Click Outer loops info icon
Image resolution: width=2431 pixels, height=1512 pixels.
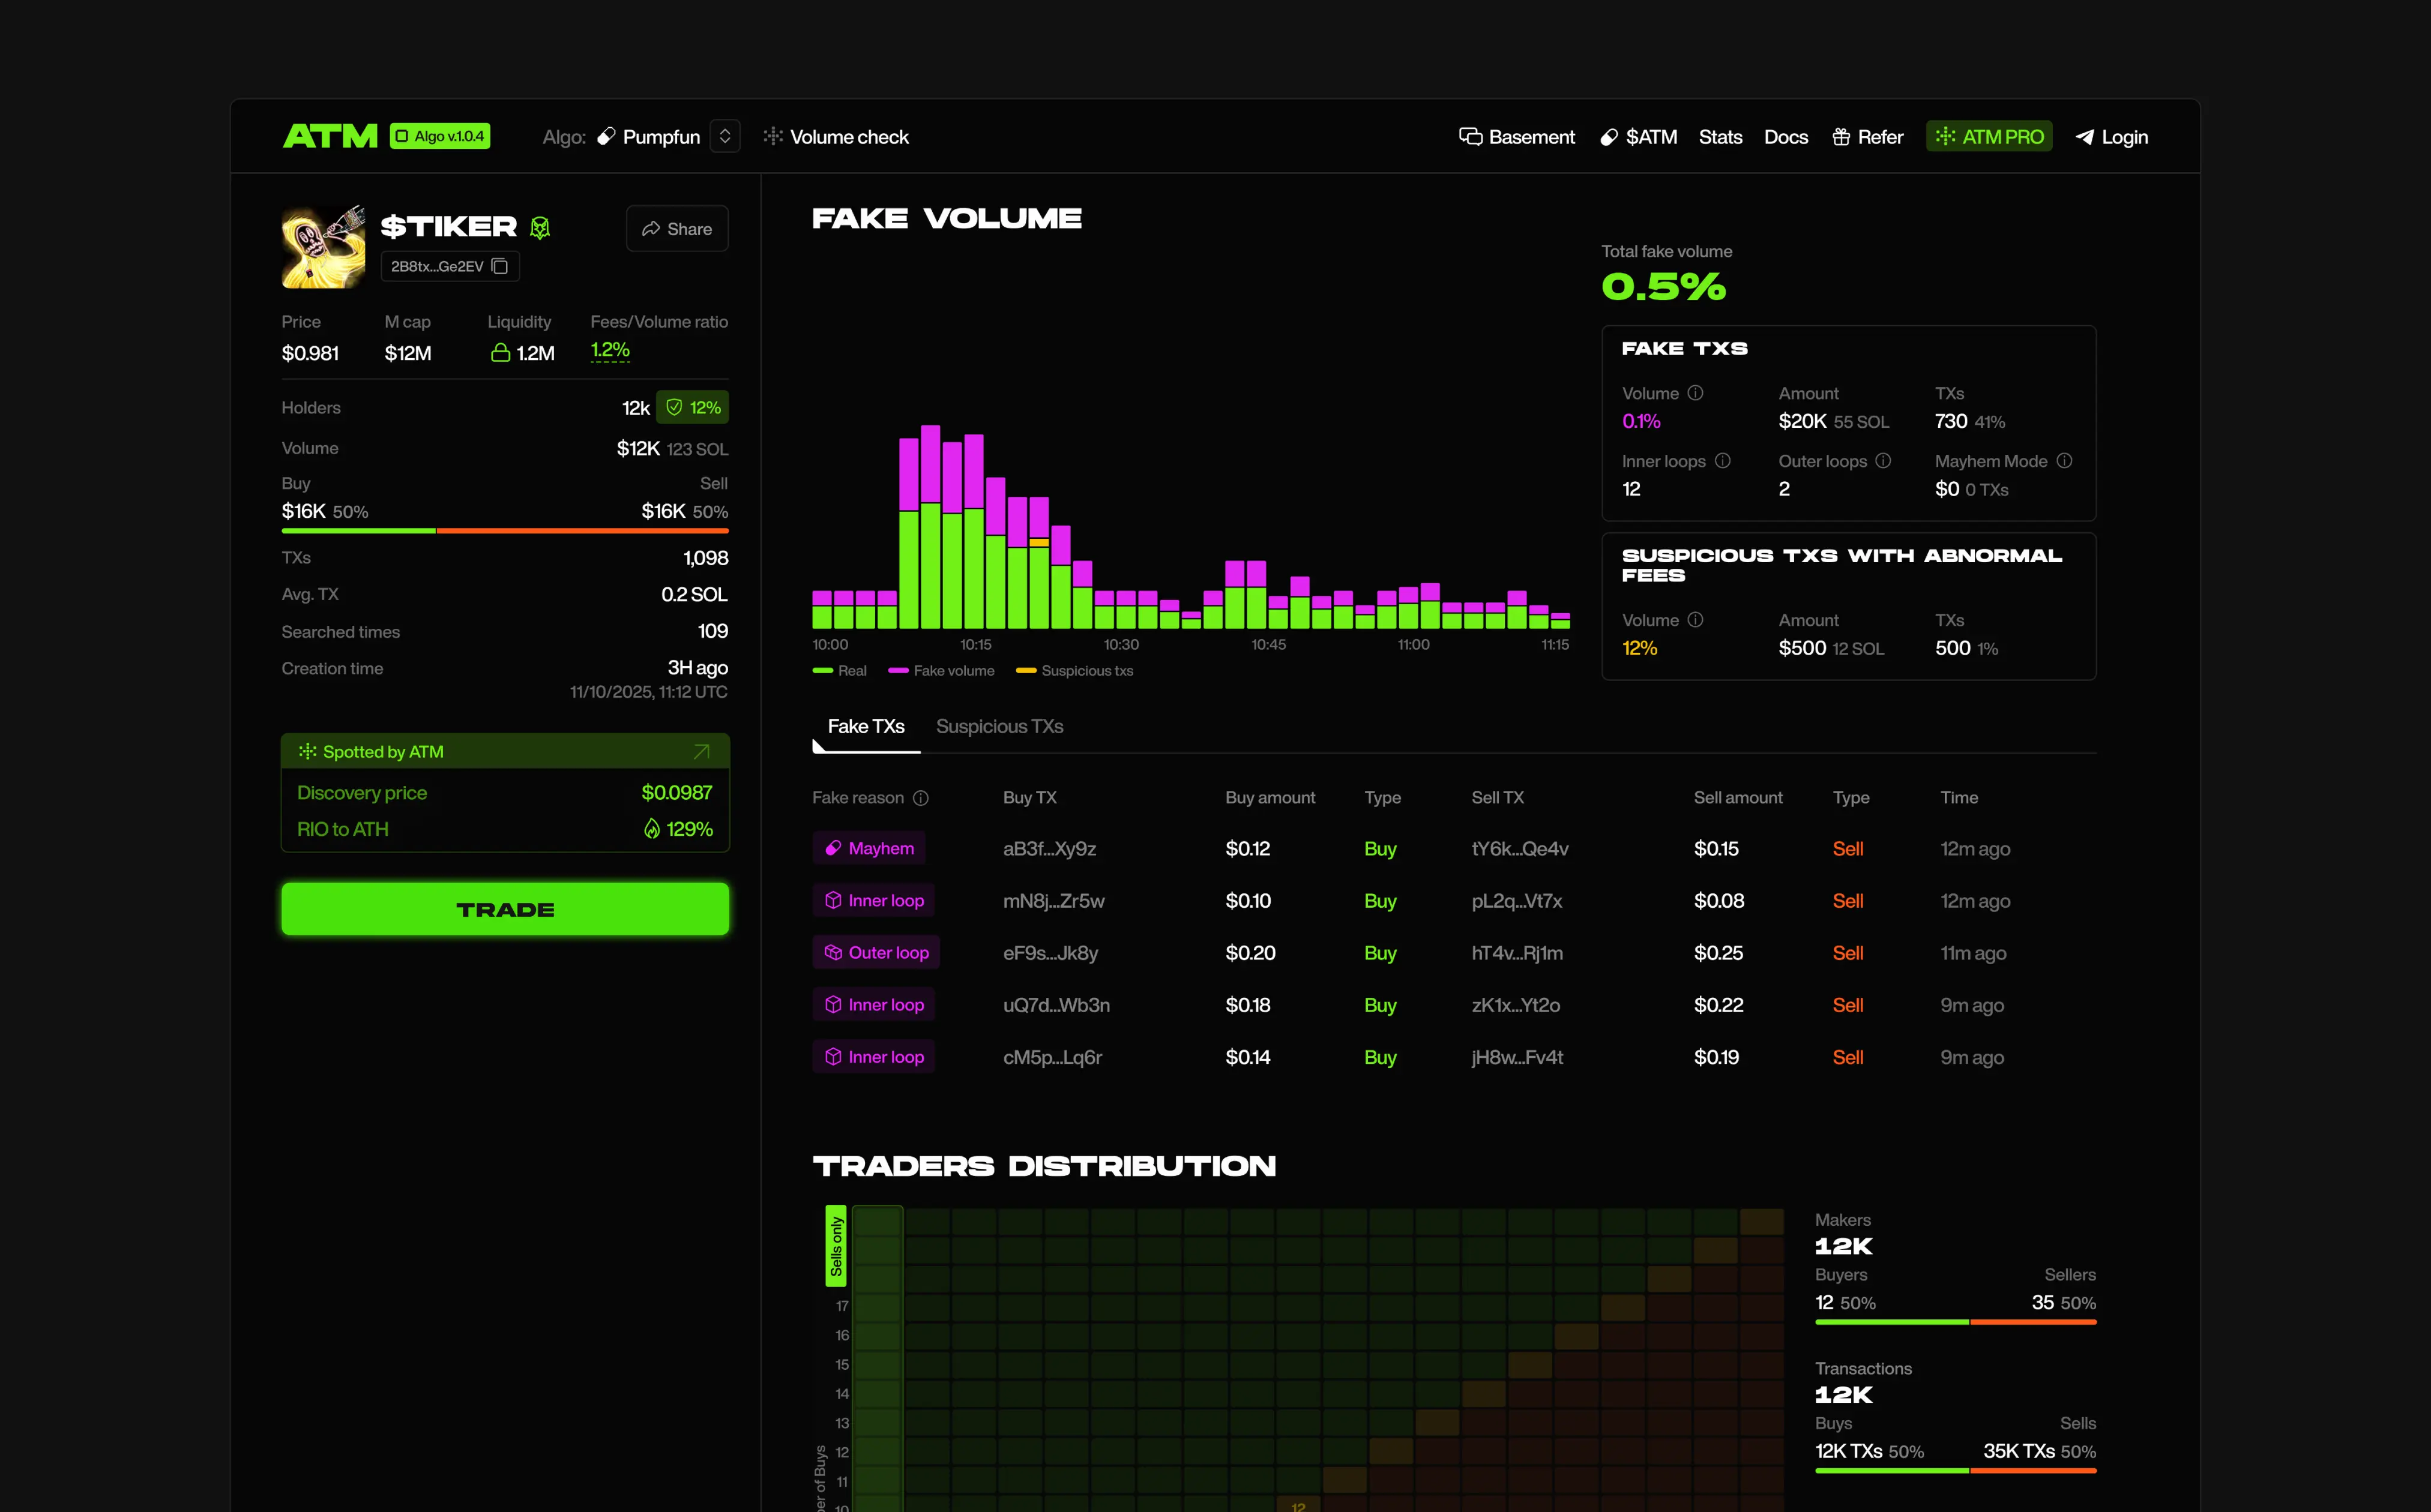(1883, 461)
